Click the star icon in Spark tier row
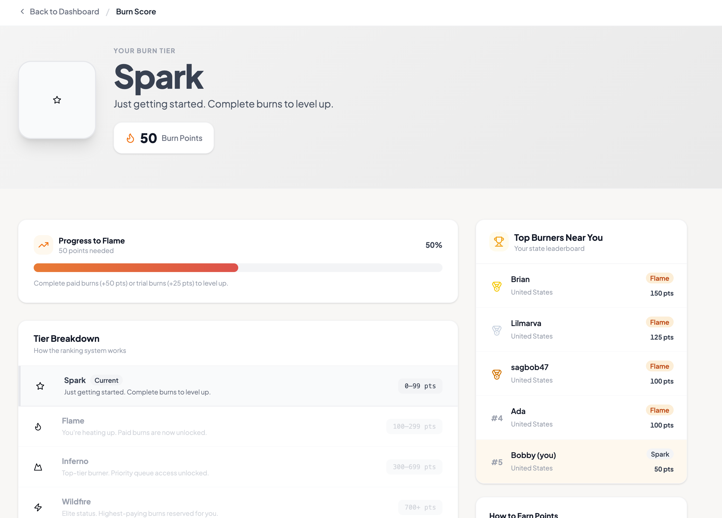Image resolution: width=722 pixels, height=518 pixels. (40, 386)
